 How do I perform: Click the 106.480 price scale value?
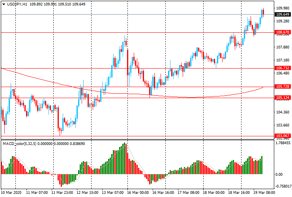click(283, 73)
